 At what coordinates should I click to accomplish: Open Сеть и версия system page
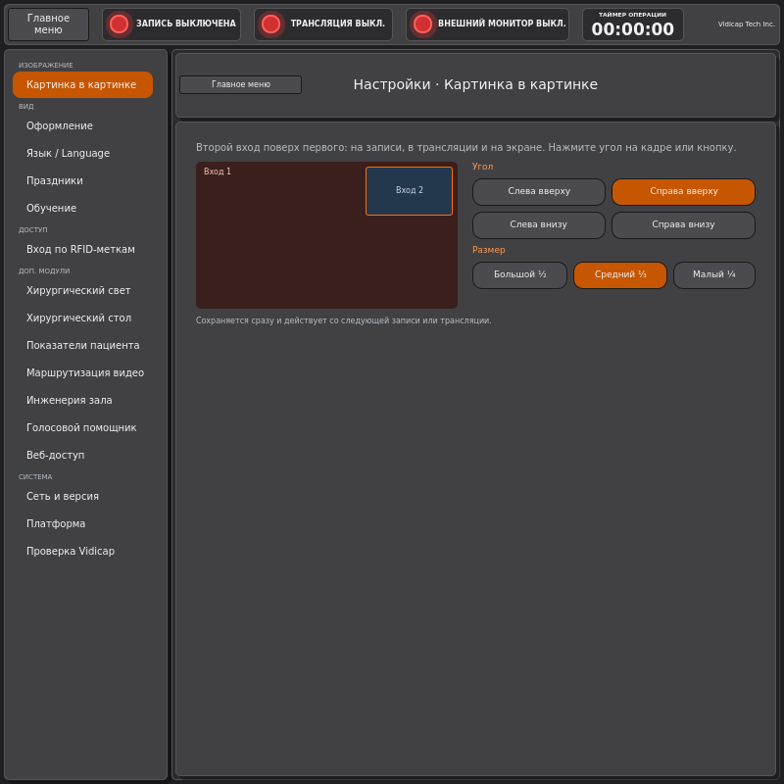coord(82,497)
